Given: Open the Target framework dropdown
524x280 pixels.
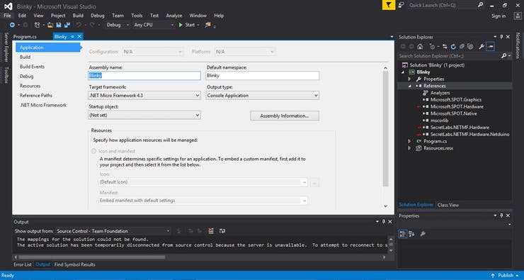Looking at the screenshot, I should click(144, 95).
